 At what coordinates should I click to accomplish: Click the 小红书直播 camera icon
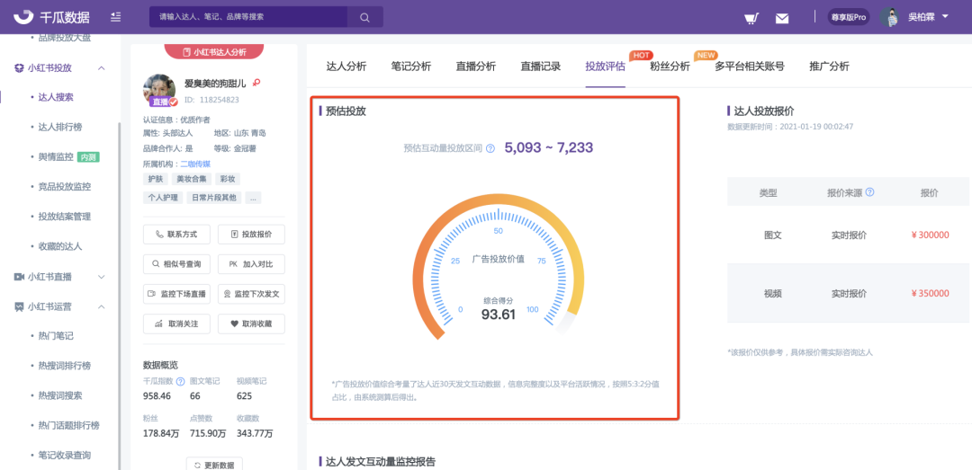[19, 277]
